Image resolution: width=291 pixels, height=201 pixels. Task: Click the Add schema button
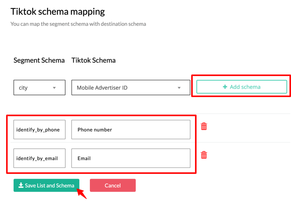[x=242, y=87]
